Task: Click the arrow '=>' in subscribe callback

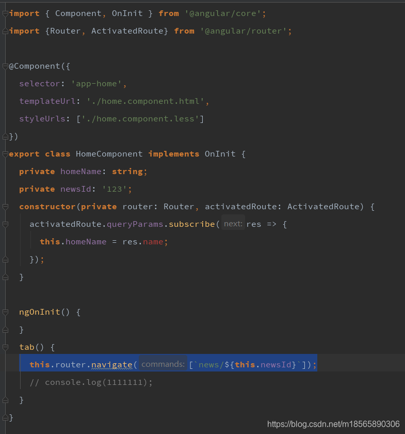Action: pos(271,224)
